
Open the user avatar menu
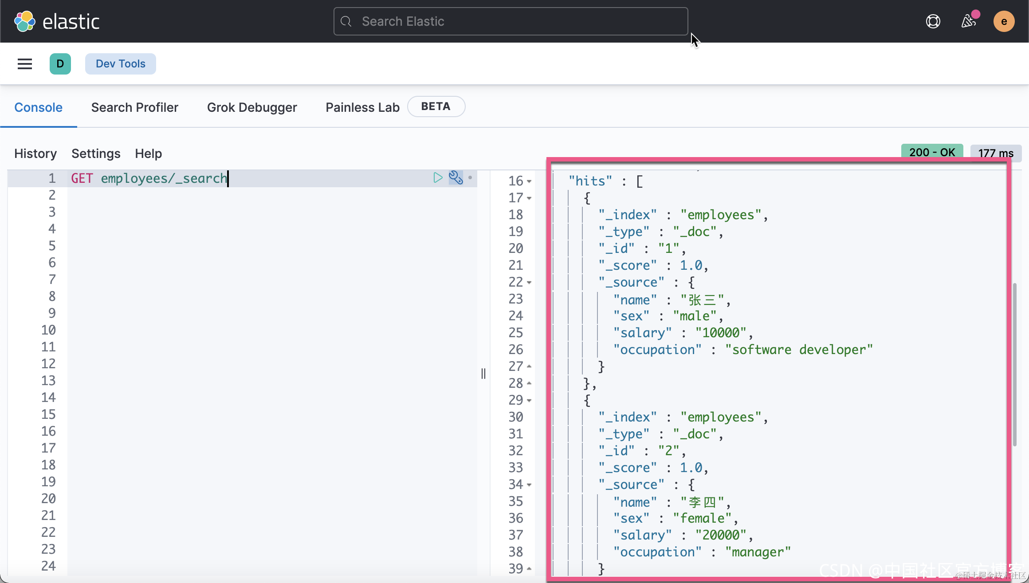(x=1004, y=21)
